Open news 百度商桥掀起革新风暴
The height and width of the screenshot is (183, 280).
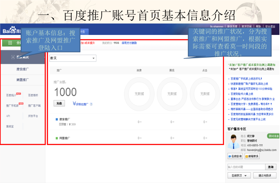[x=252, y=114]
